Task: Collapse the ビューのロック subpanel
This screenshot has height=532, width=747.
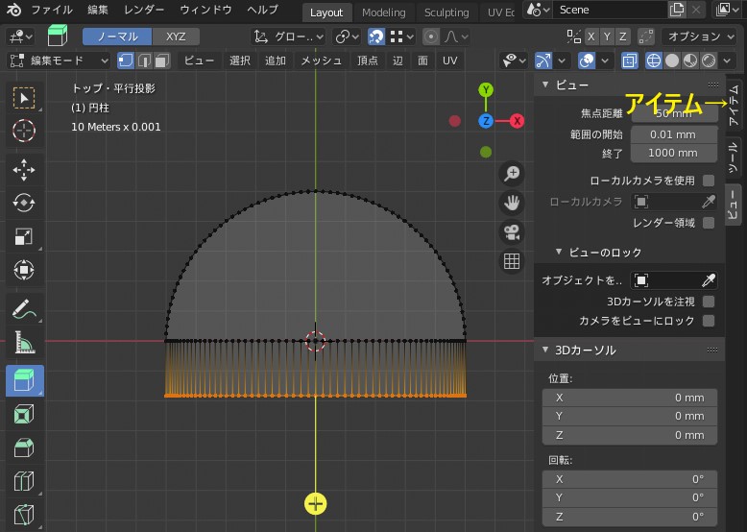Action: [559, 252]
